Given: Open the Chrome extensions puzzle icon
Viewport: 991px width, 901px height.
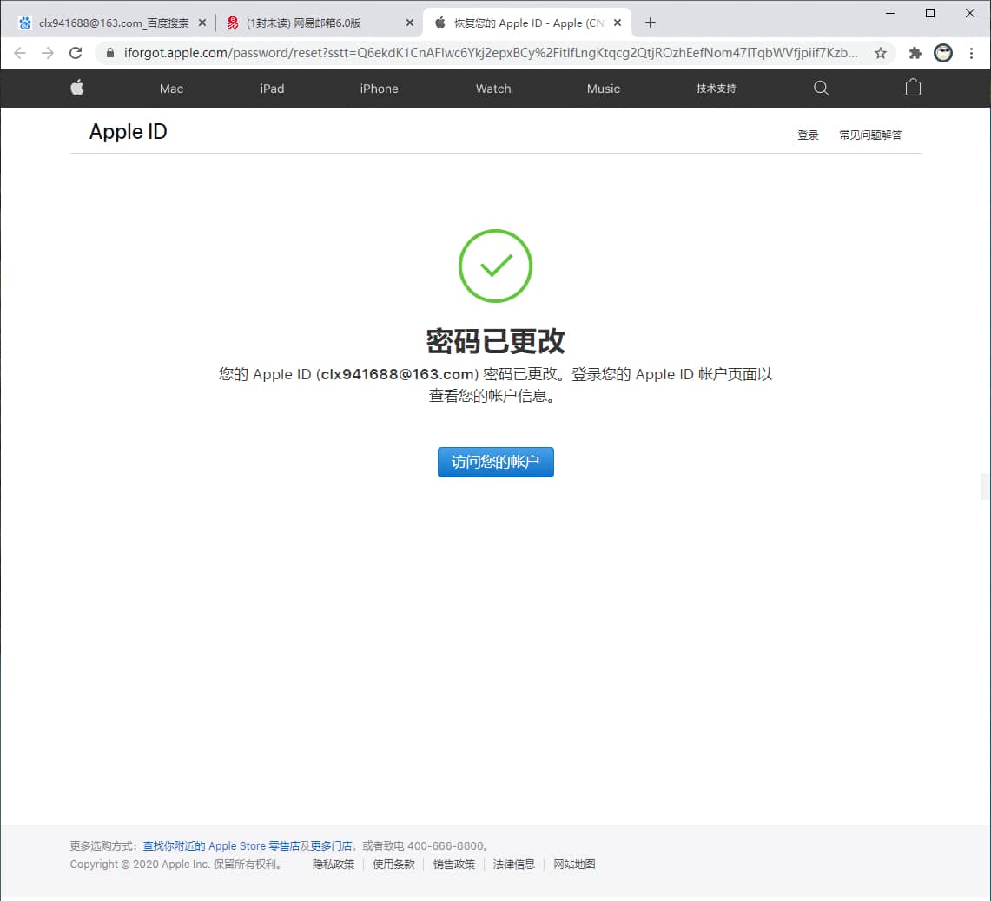Looking at the screenshot, I should pyautogui.click(x=915, y=53).
